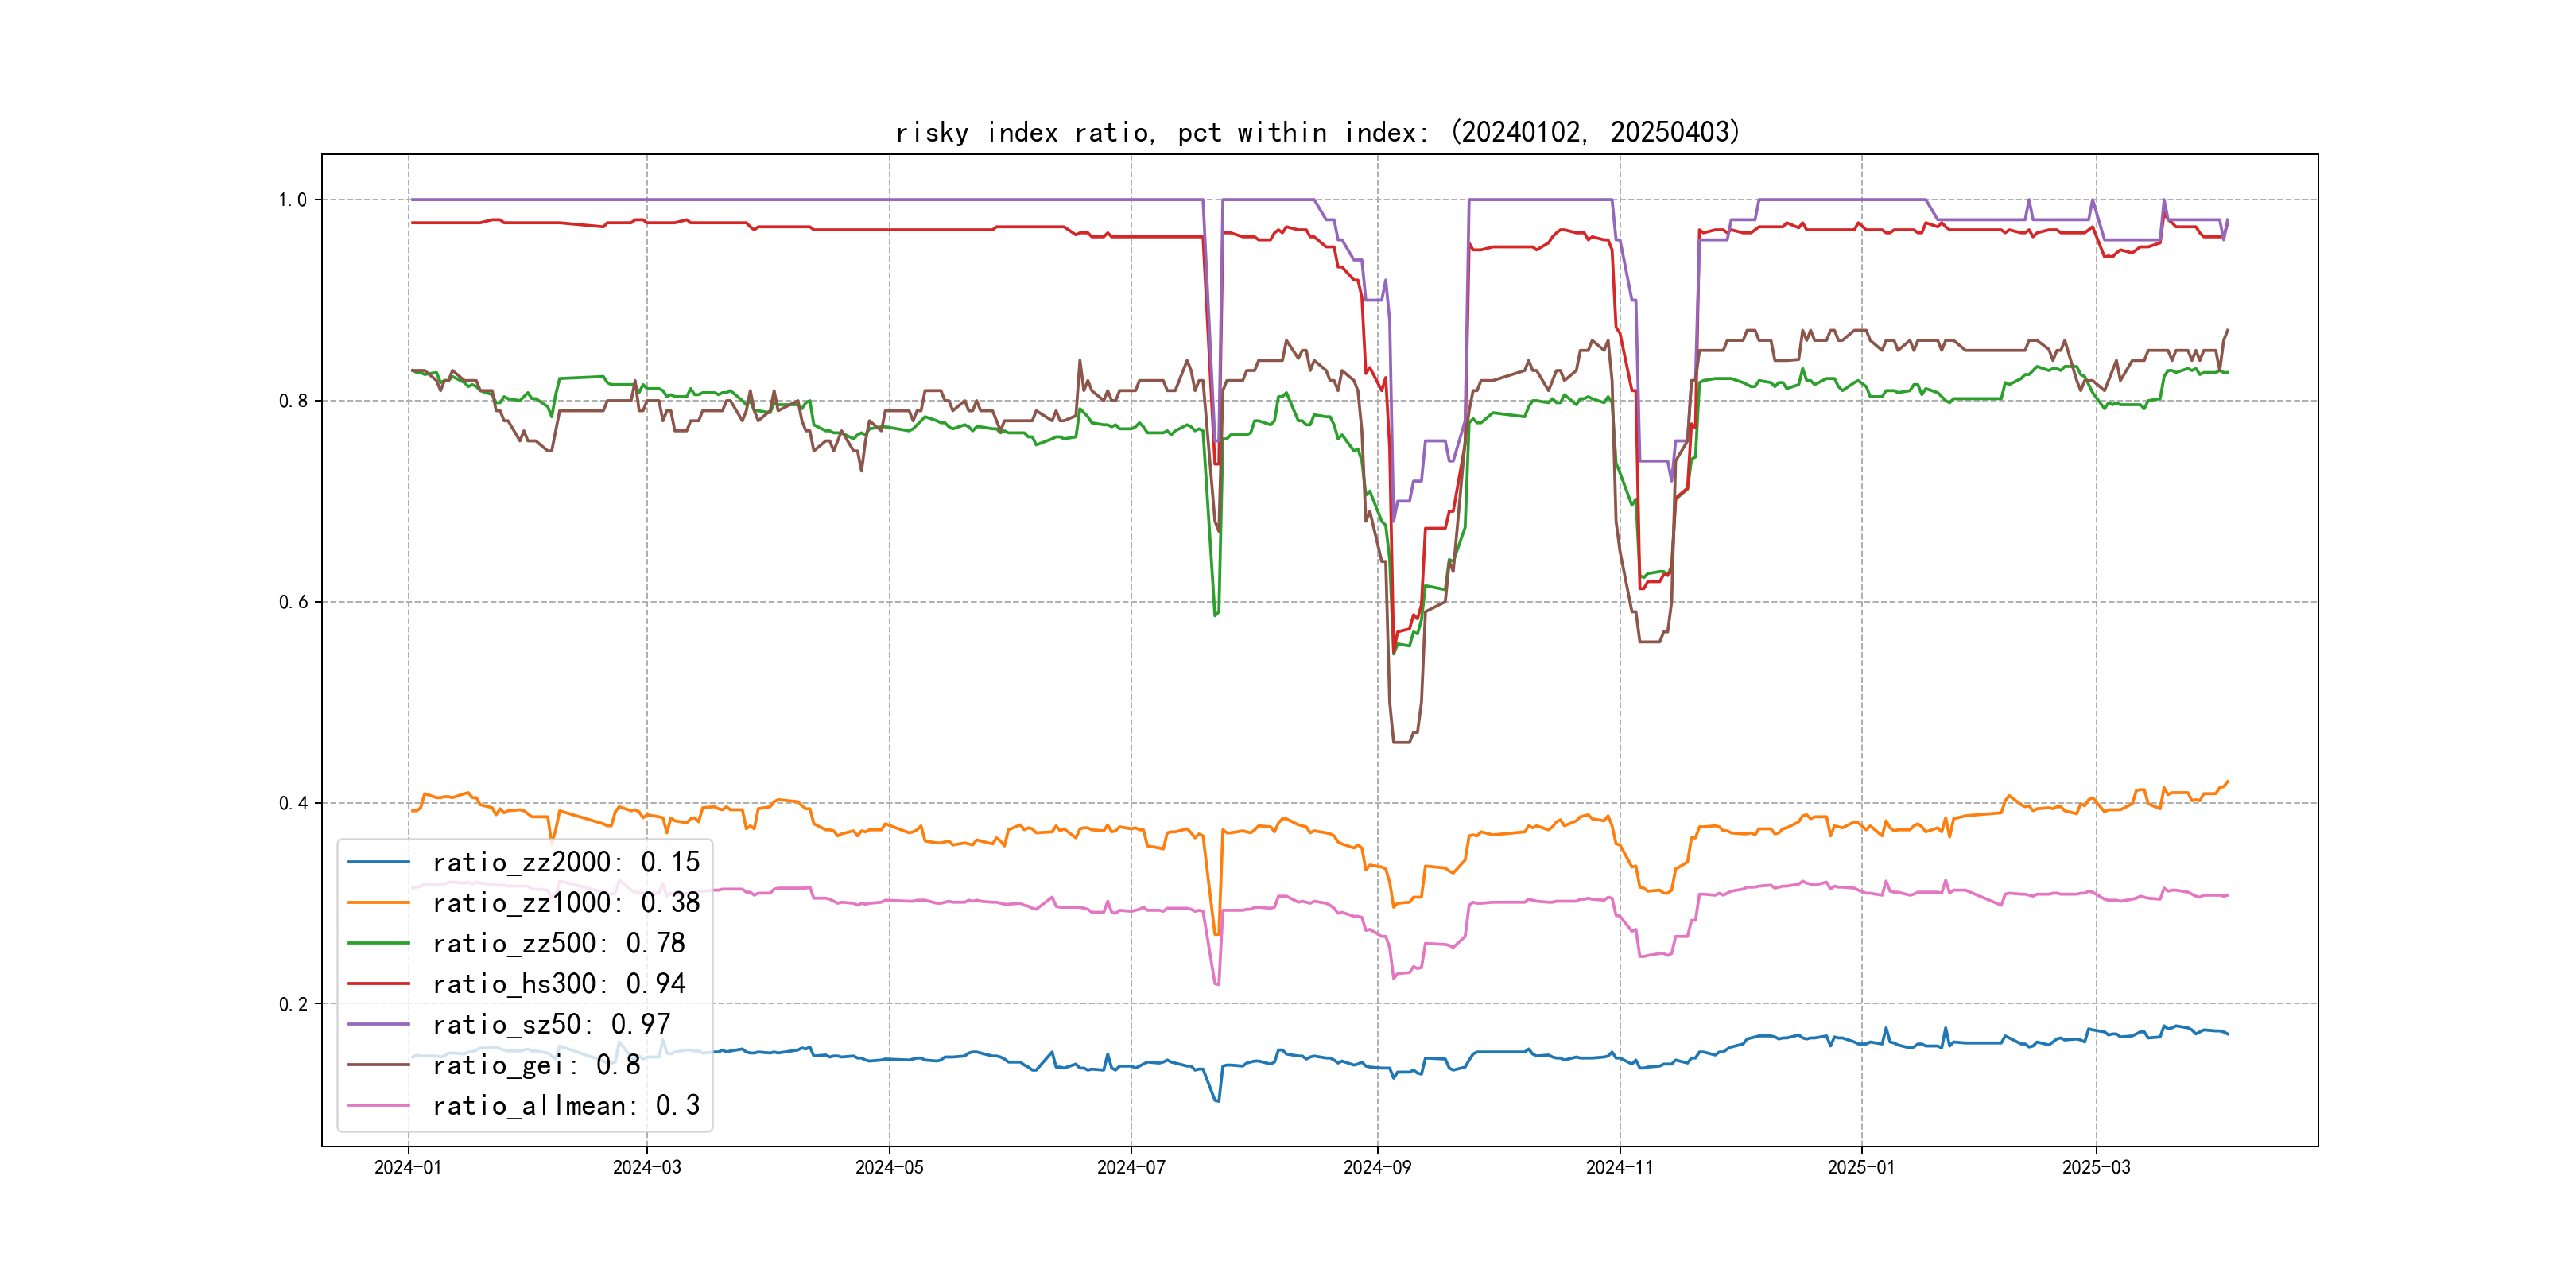Click the ratio_zz2000 legend entry
Screen dimensions: 2576x1288
point(565,862)
